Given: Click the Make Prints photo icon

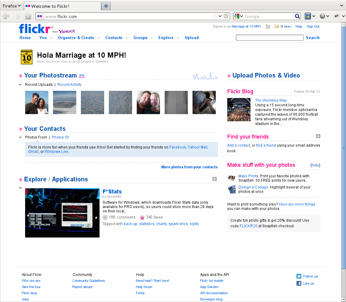Looking at the screenshot, I should 232,178.
